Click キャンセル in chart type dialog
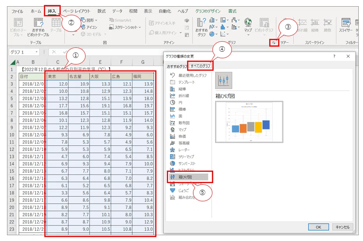363x241 pixels. pyautogui.click(x=343, y=227)
